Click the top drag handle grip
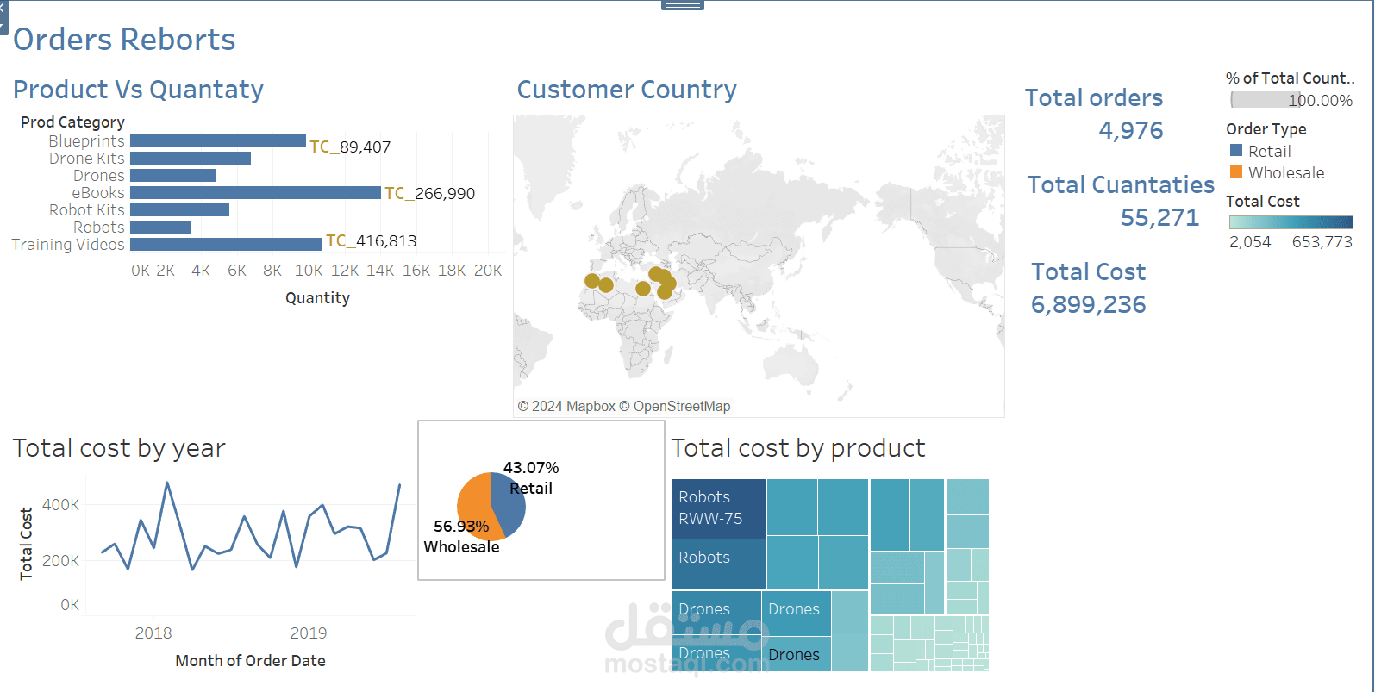1375x692 pixels. pos(683,5)
